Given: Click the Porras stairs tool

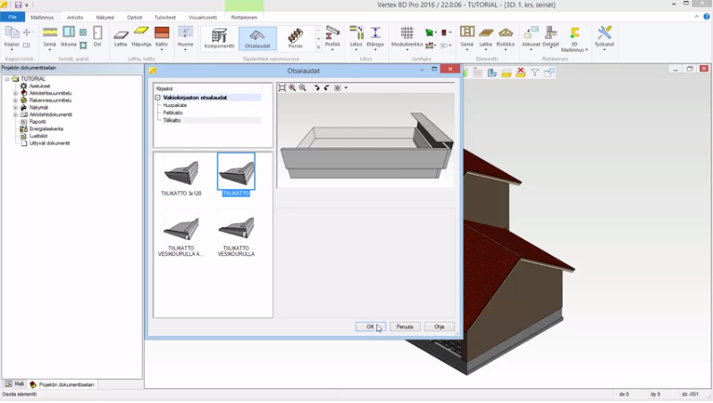Looking at the screenshot, I should (295, 37).
